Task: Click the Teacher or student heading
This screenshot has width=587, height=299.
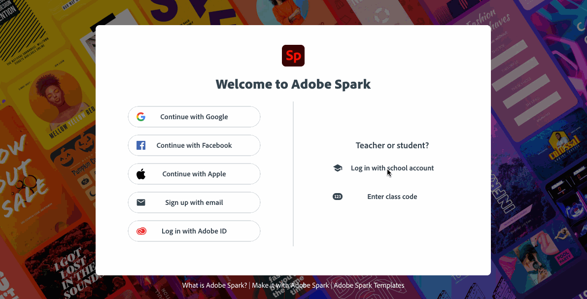Action: point(392,145)
